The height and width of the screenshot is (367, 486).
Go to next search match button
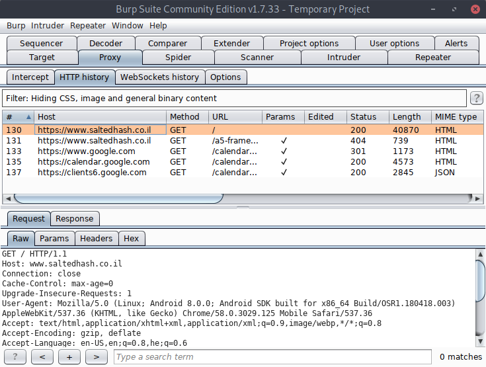[97, 357]
